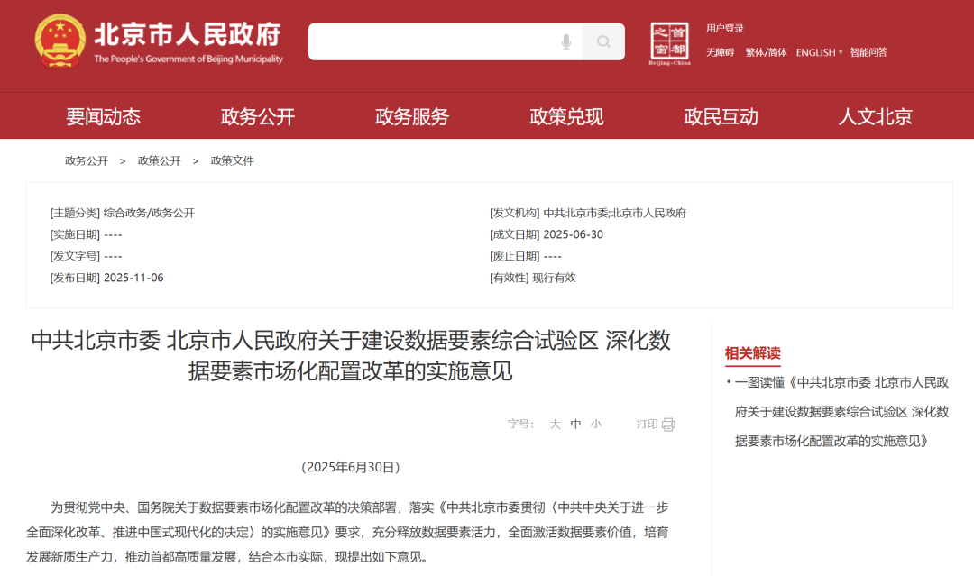
Task: Expand the ENGLISH language dropdown
Action: [819, 52]
